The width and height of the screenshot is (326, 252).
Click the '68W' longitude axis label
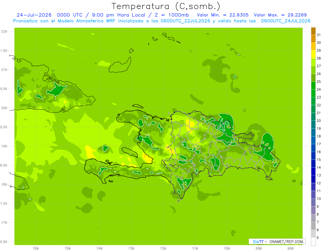coord(290,248)
